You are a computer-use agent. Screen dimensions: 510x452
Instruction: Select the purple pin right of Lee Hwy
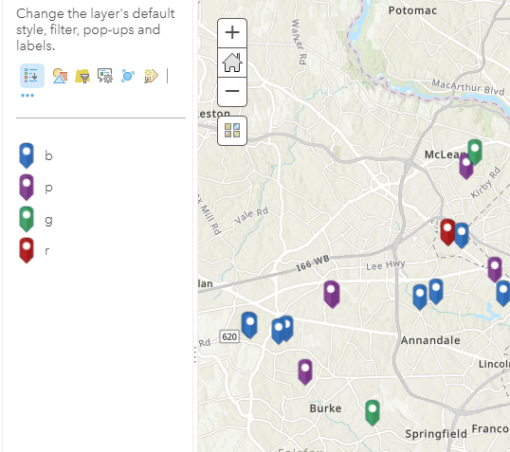point(495,270)
